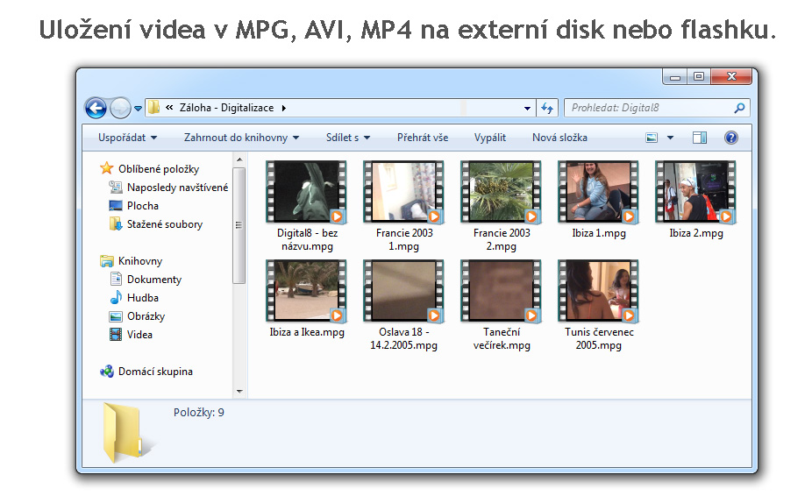Click the change view icon in toolbar

[x=652, y=138]
